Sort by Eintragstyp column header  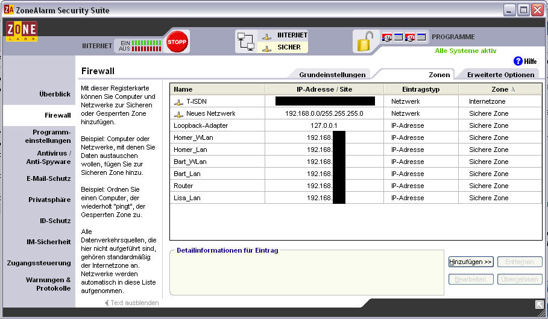(421, 89)
